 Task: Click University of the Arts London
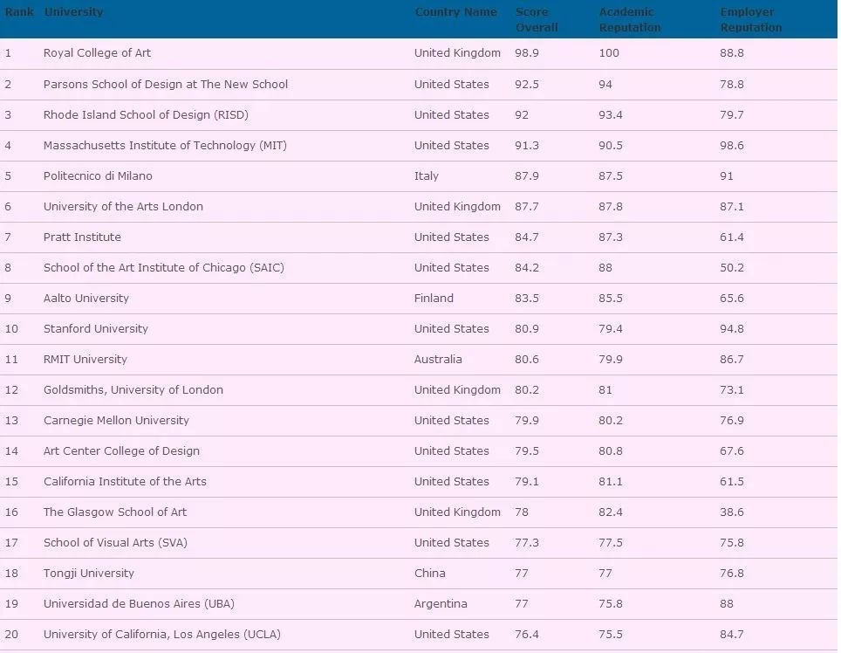pos(123,207)
